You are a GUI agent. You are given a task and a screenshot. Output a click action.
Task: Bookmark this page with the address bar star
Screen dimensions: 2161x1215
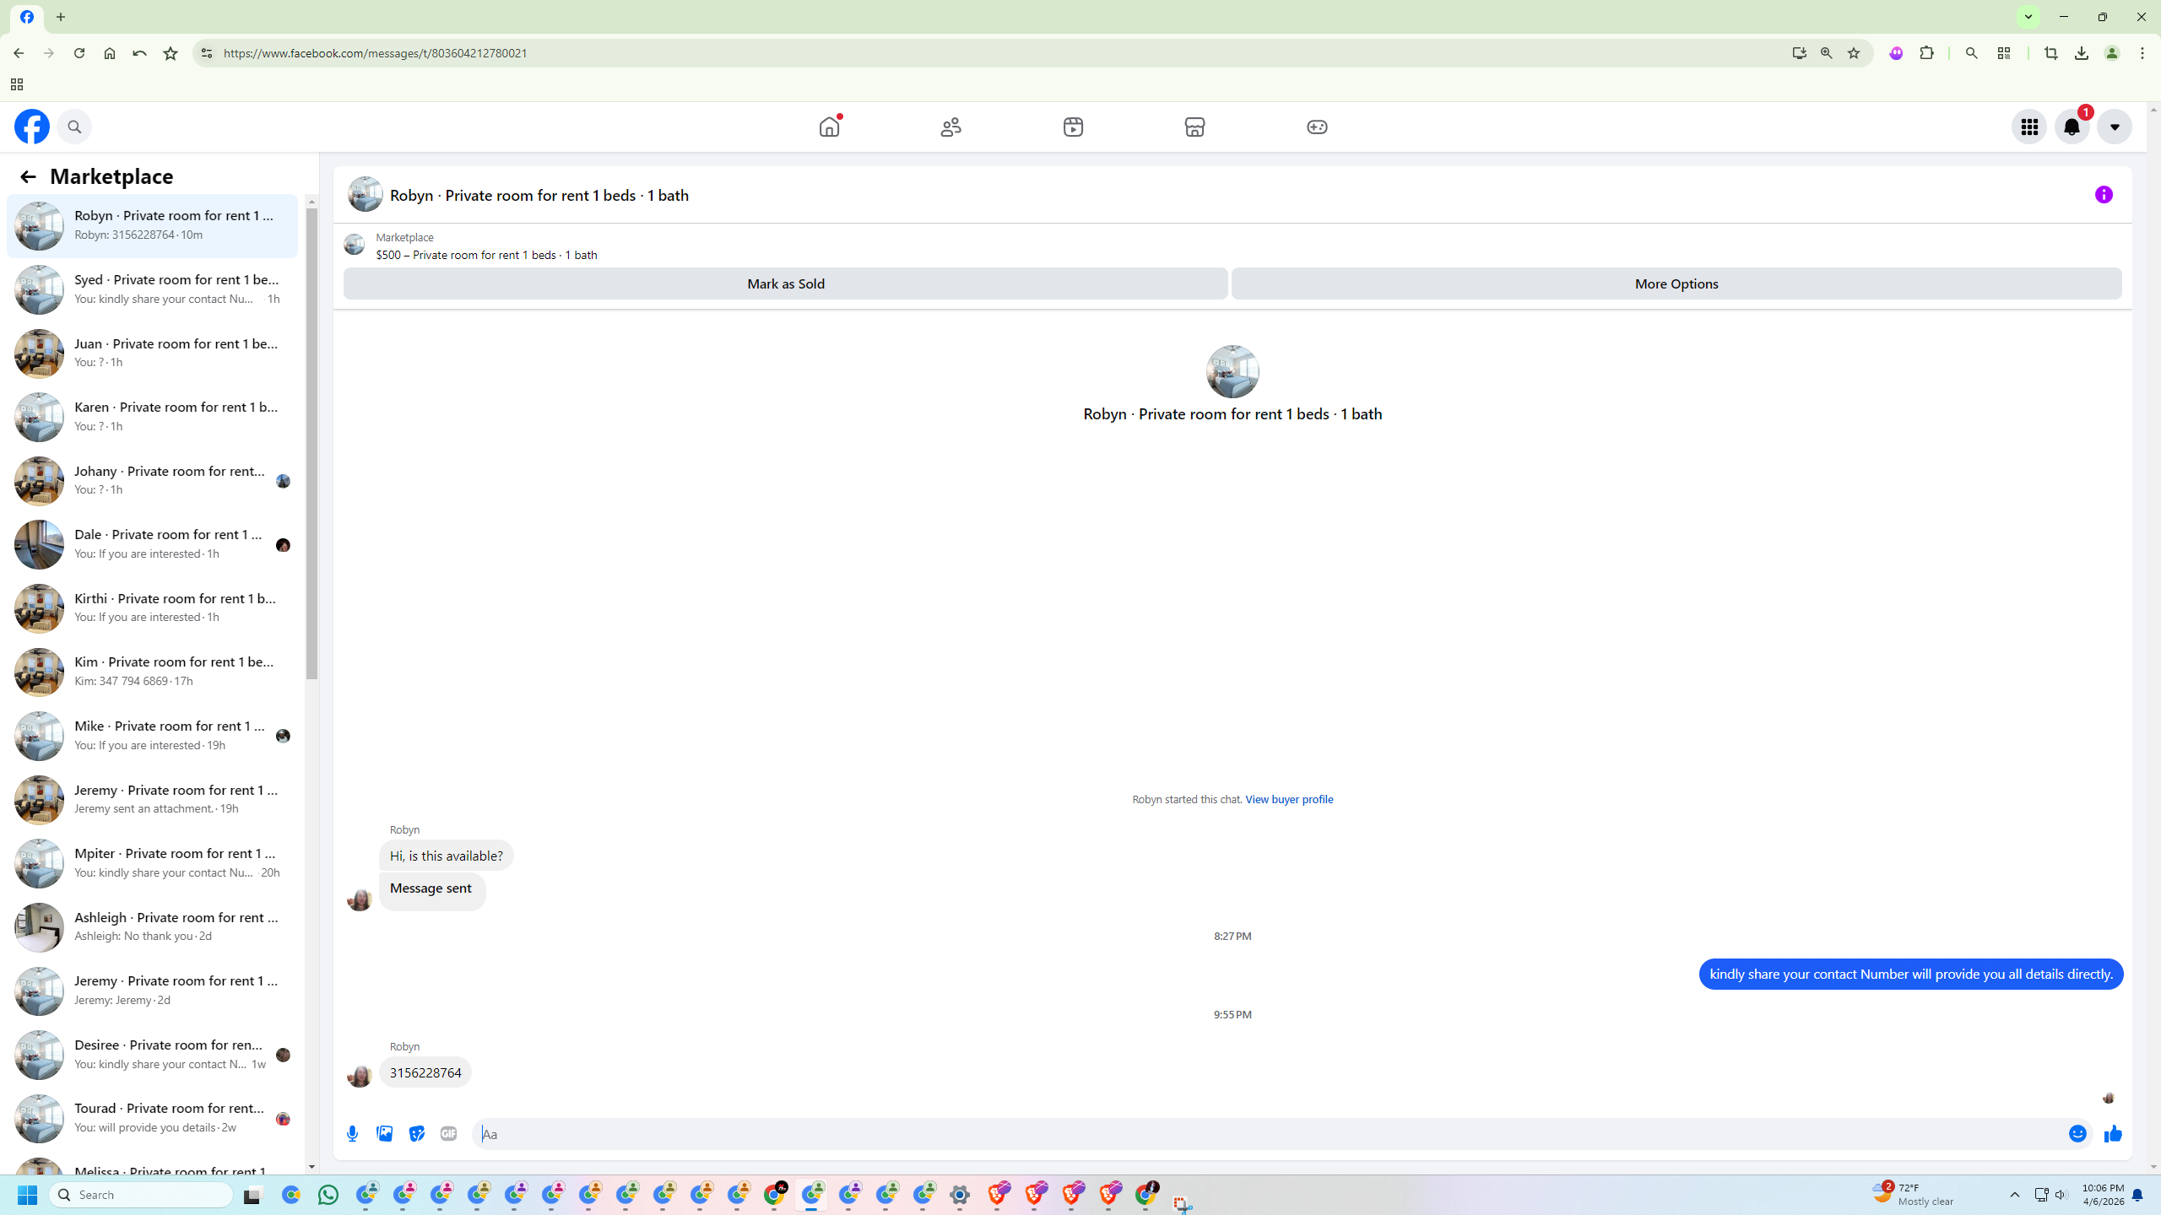tap(1854, 53)
